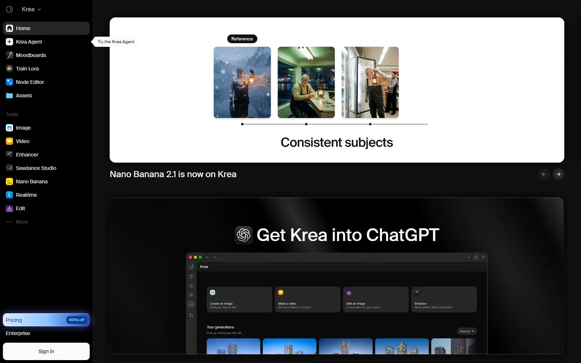
Task: Select the Edit tool icon
Action: pyautogui.click(x=9, y=208)
